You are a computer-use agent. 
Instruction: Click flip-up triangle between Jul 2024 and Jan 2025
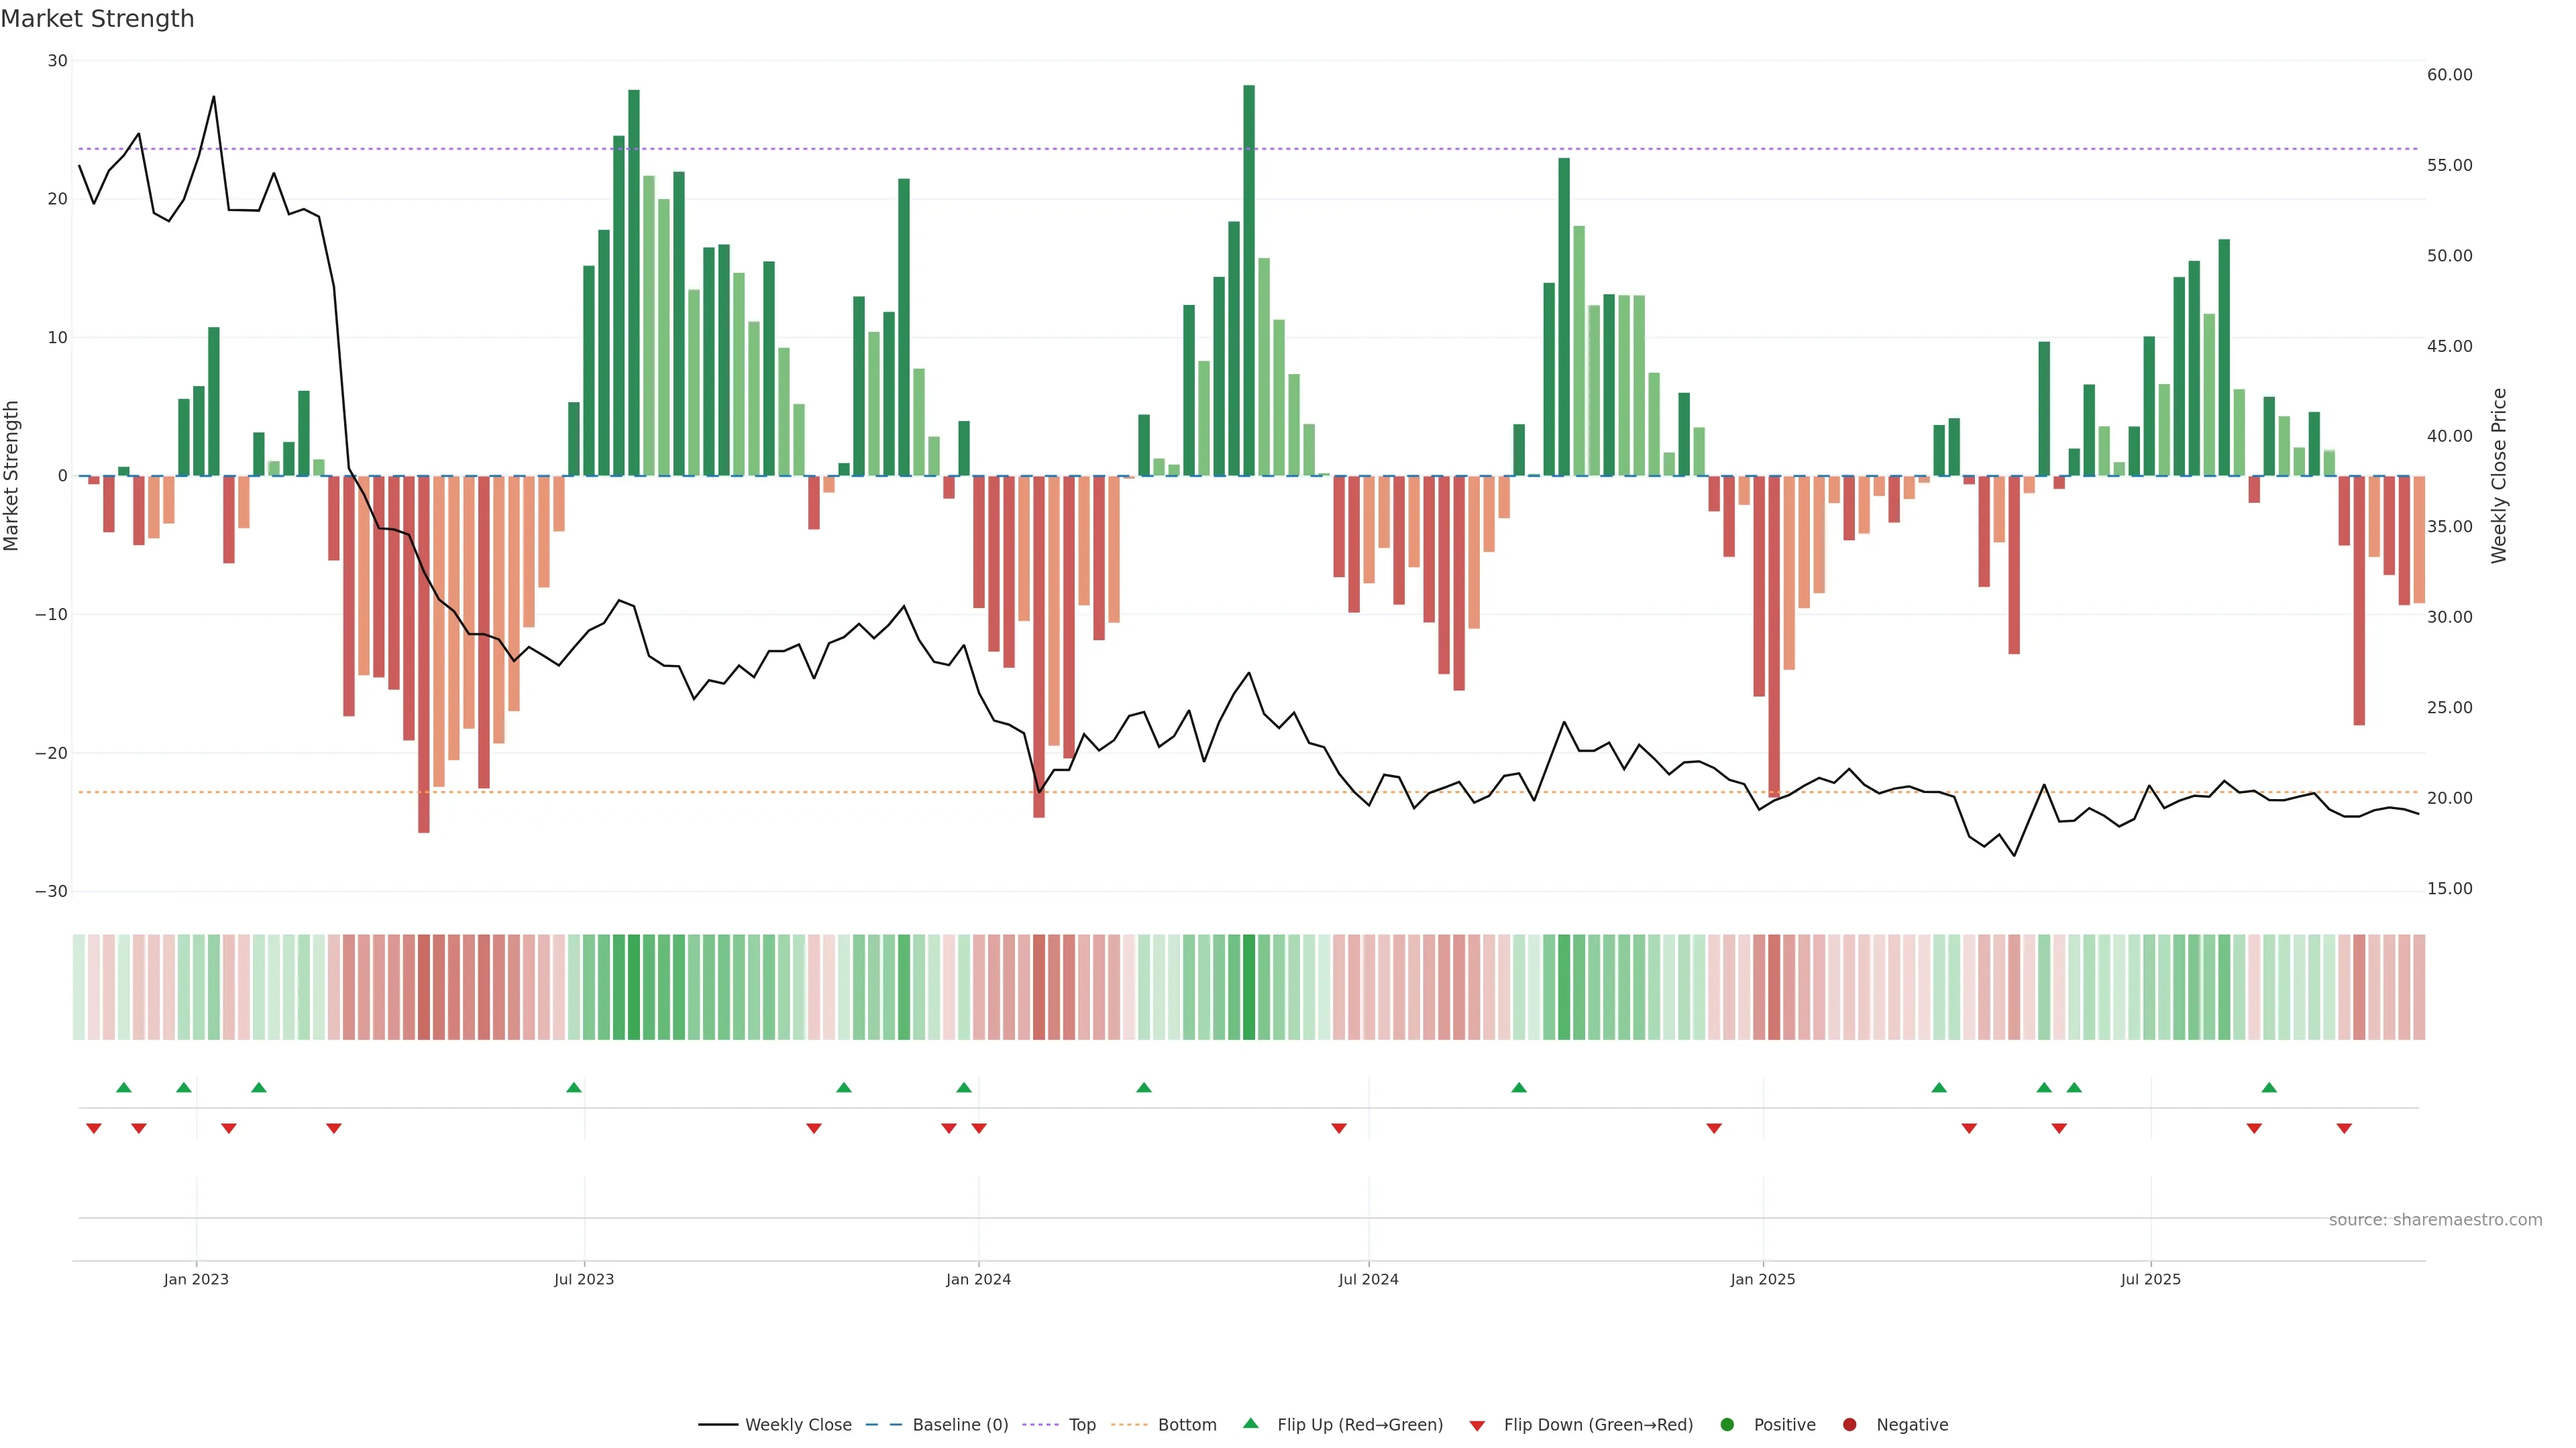tap(1519, 1087)
